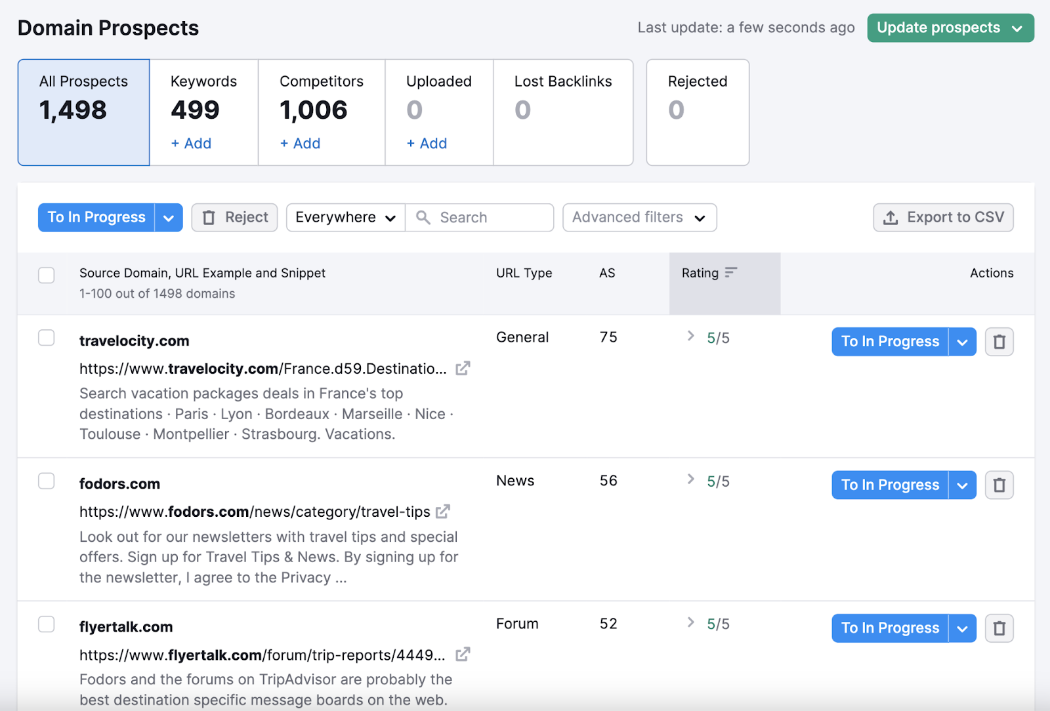Check the checkbox for travelocity.com
Screen dimensions: 1050x711
(46, 338)
